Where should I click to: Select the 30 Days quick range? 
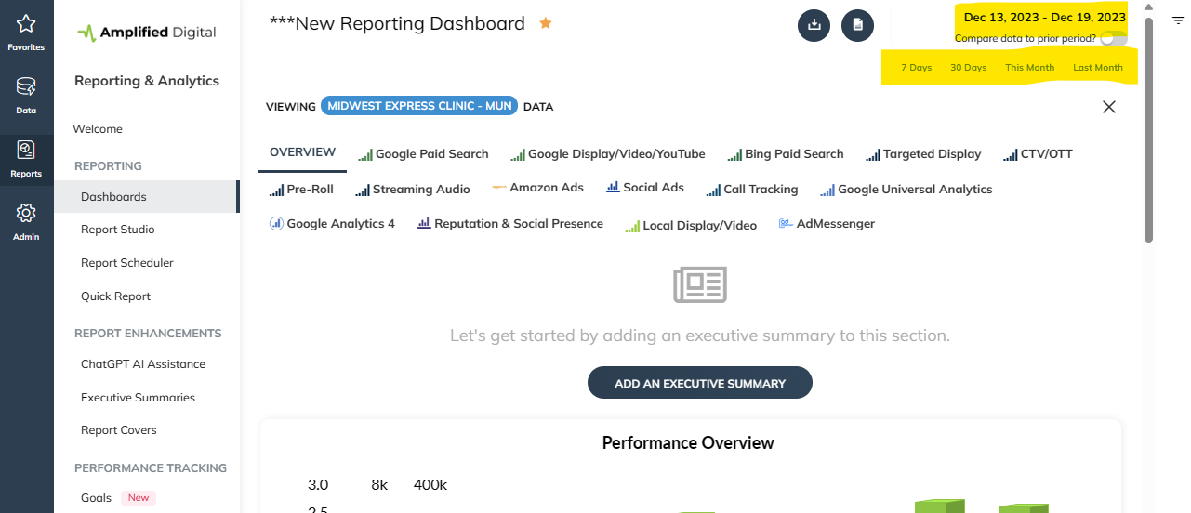[x=968, y=68]
